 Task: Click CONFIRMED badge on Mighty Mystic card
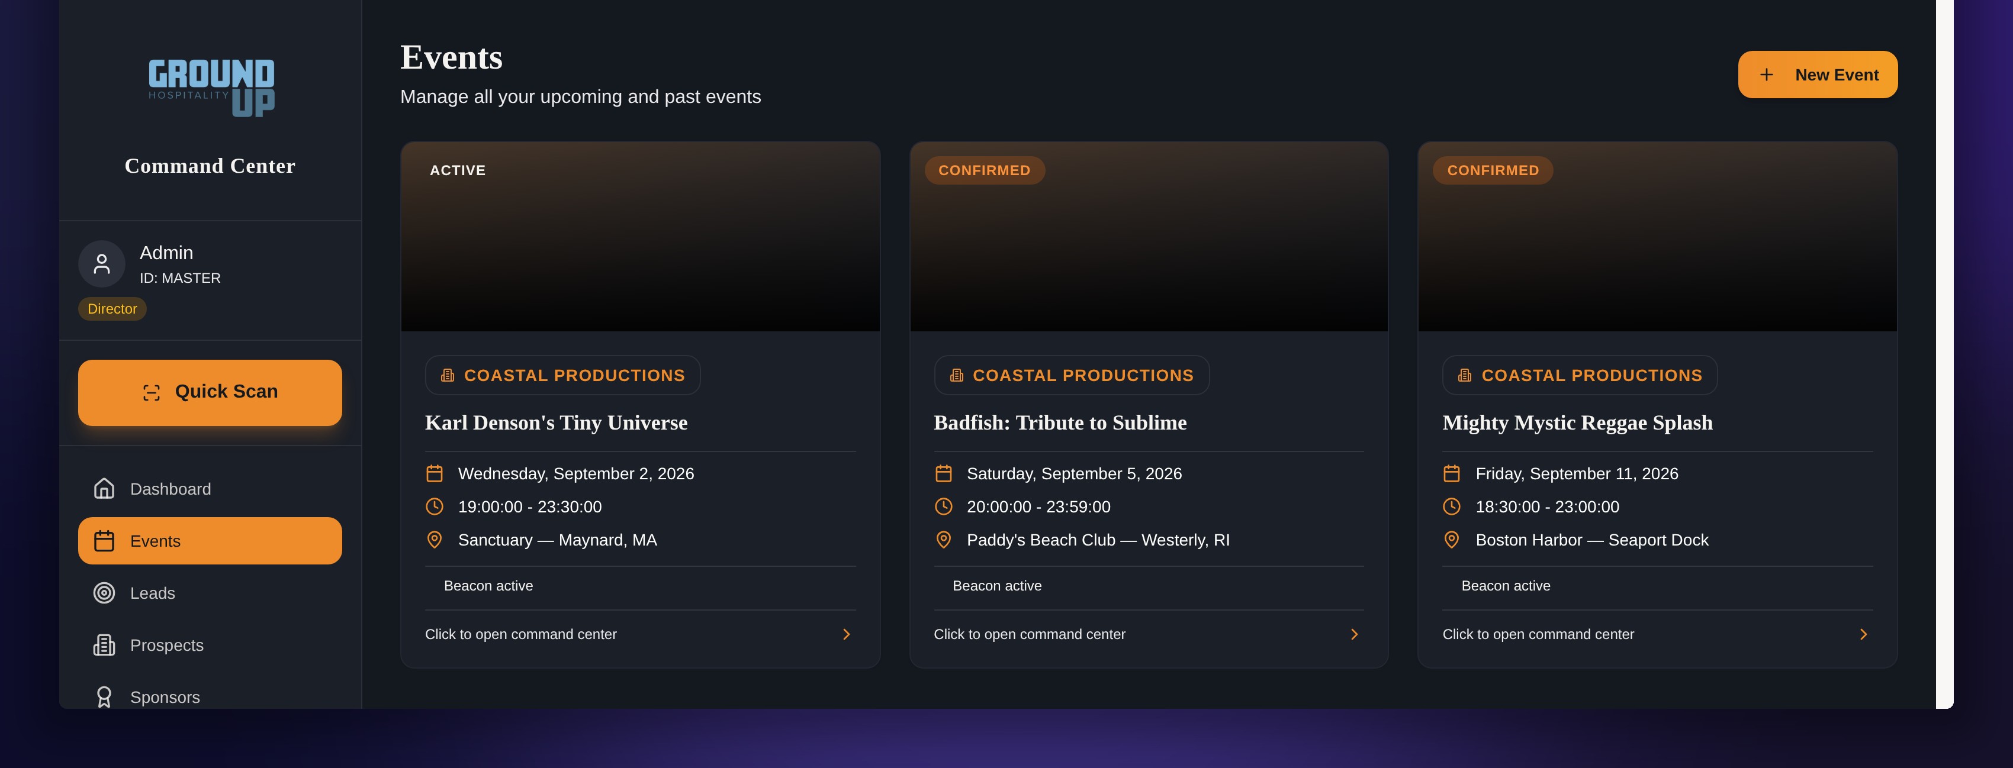[x=1493, y=170]
